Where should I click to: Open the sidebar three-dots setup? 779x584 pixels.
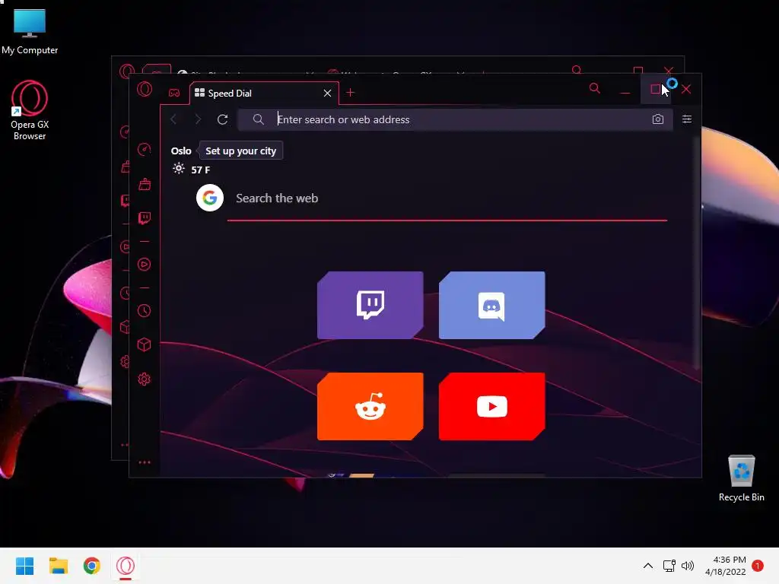pyautogui.click(x=145, y=462)
